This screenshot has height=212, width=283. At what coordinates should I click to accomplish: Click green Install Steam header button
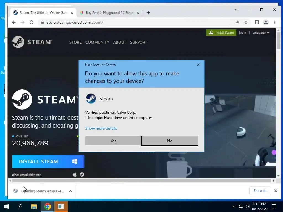221,33
